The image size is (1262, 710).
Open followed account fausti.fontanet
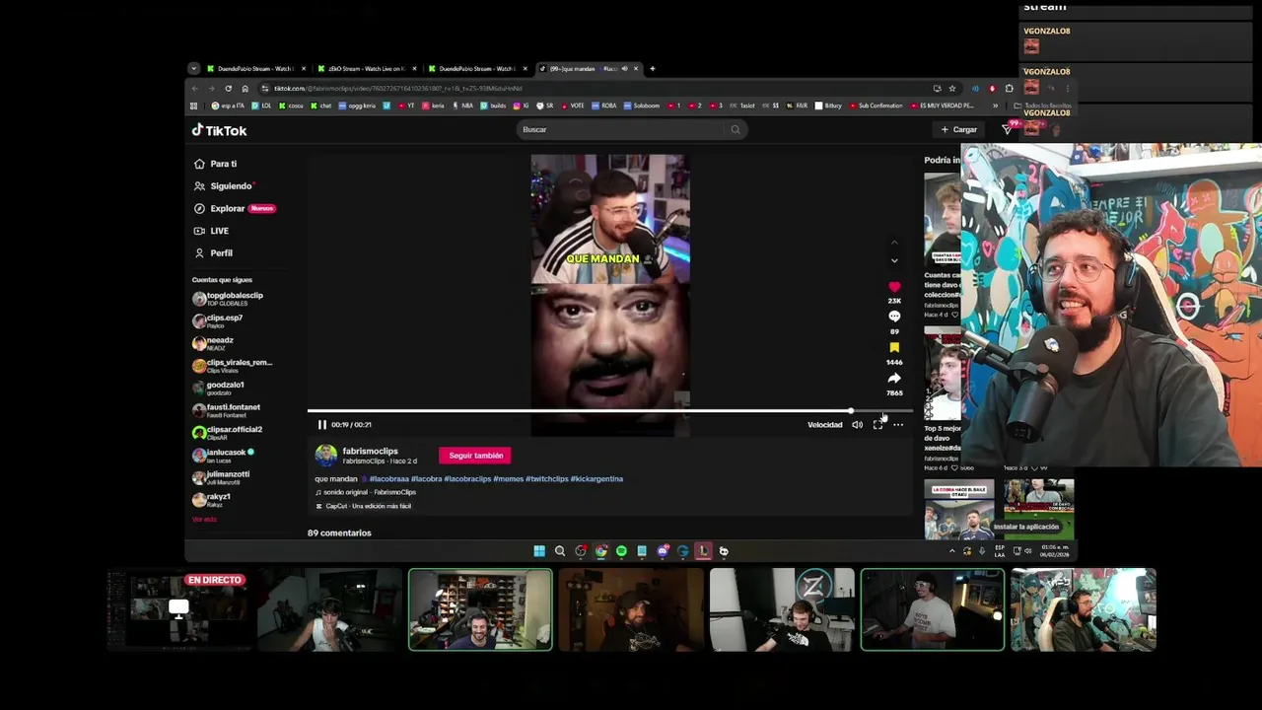coord(227,410)
